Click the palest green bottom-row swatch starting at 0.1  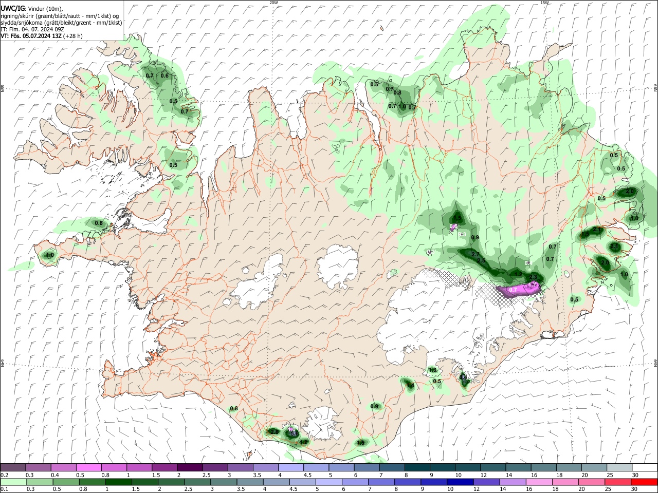click(x=13, y=482)
